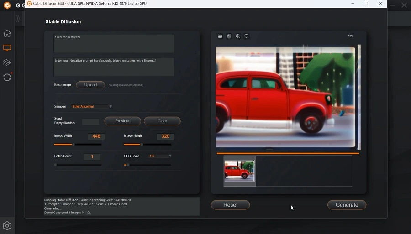Upload a base image
Screen dimensions: 411x234
coord(90,85)
